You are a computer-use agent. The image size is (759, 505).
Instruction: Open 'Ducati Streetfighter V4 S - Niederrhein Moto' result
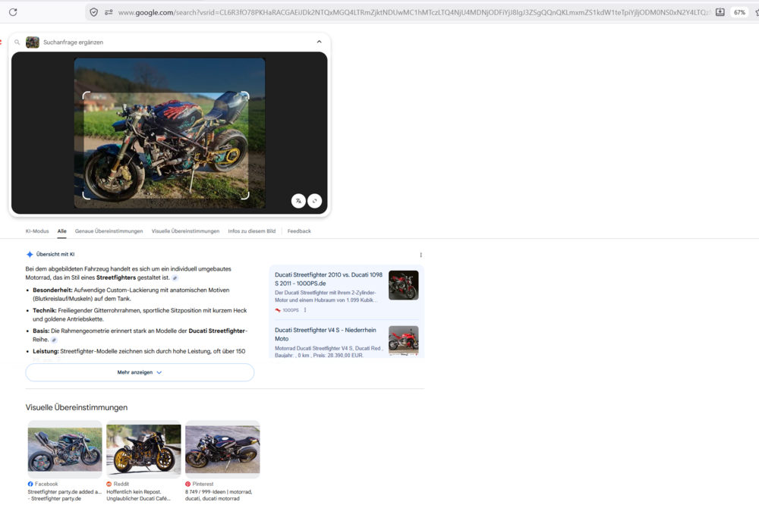326,334
